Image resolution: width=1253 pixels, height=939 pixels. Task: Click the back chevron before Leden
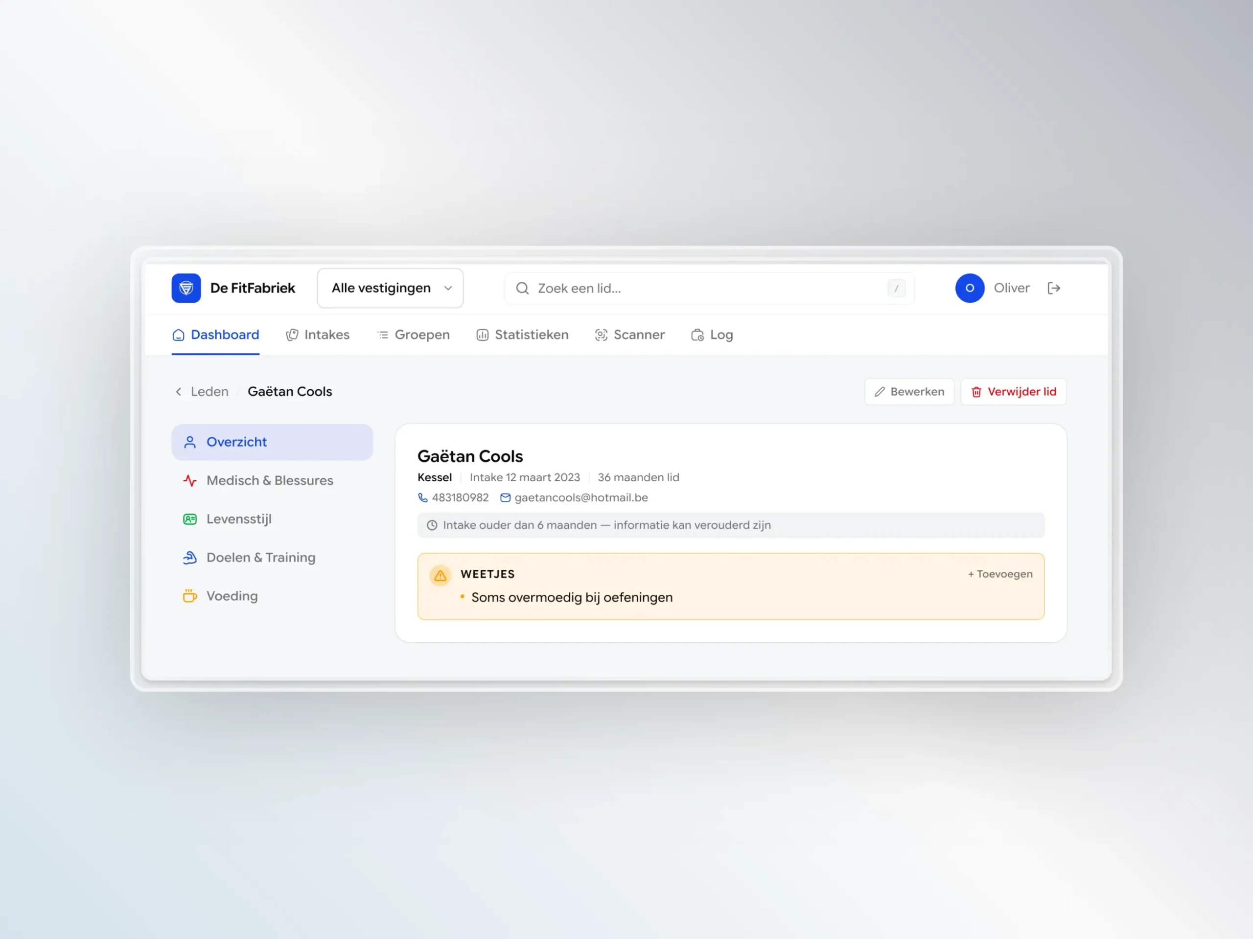179,392
